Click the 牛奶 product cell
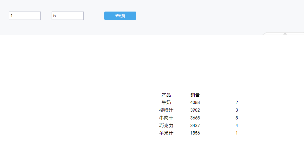This screenshot has width=304, height=166. tap(166, 102)
